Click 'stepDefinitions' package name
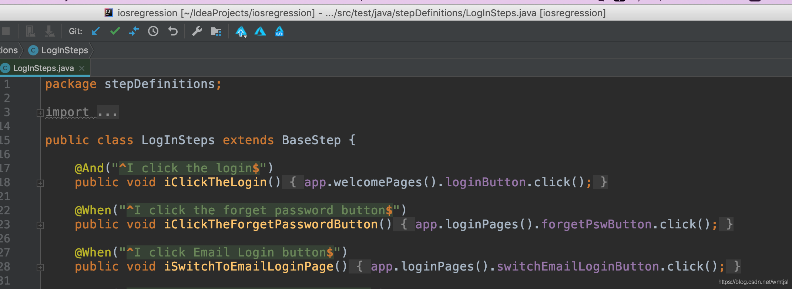 160,84
